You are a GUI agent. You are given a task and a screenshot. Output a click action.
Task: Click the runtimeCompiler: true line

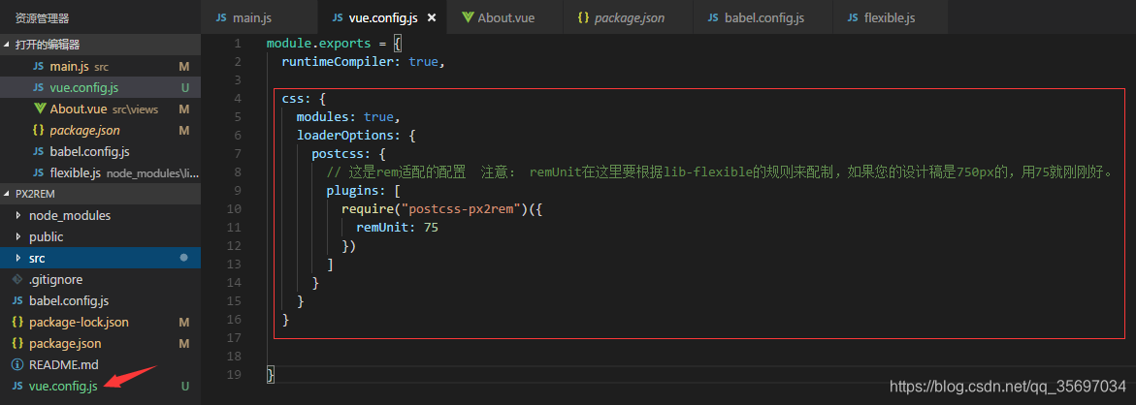pyautogui.click(x=362, y=61)
